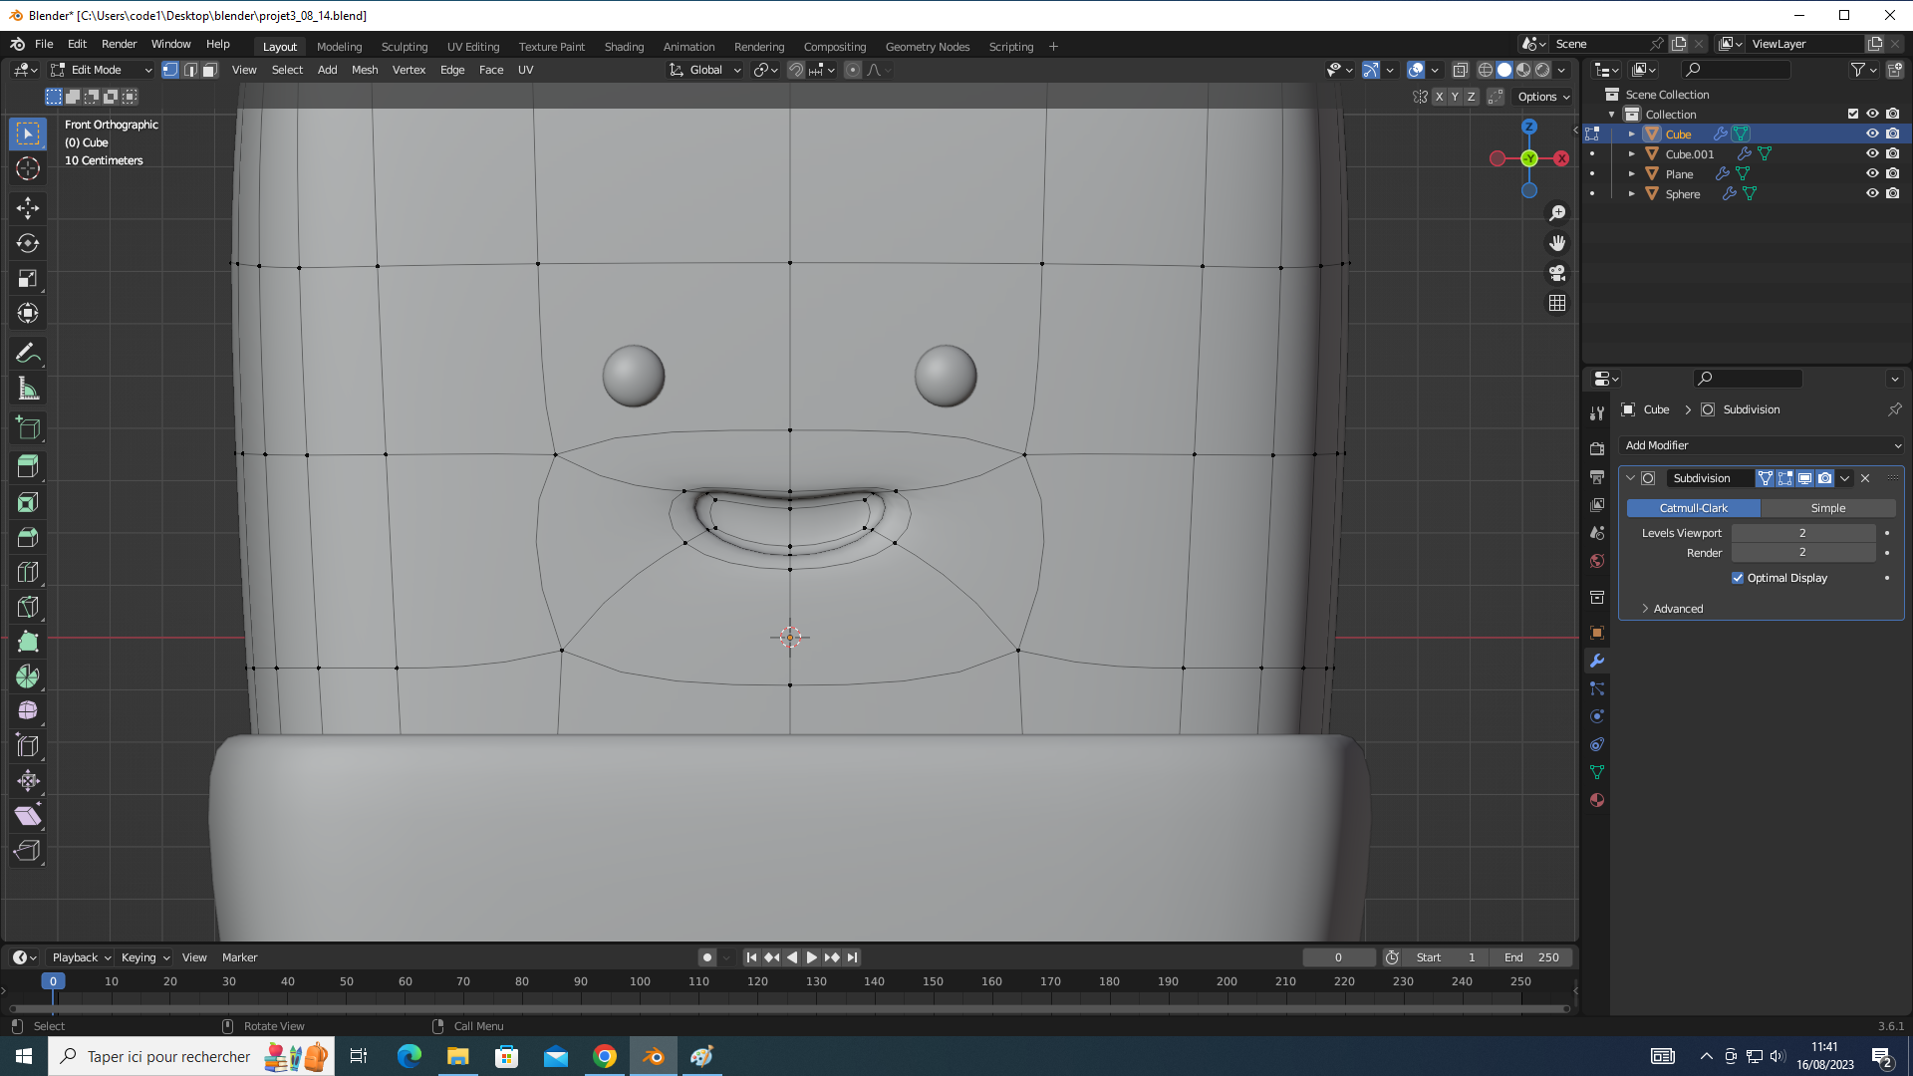
Task: Open the Modifier properties wrench tab
Action: coord(1597,661)
